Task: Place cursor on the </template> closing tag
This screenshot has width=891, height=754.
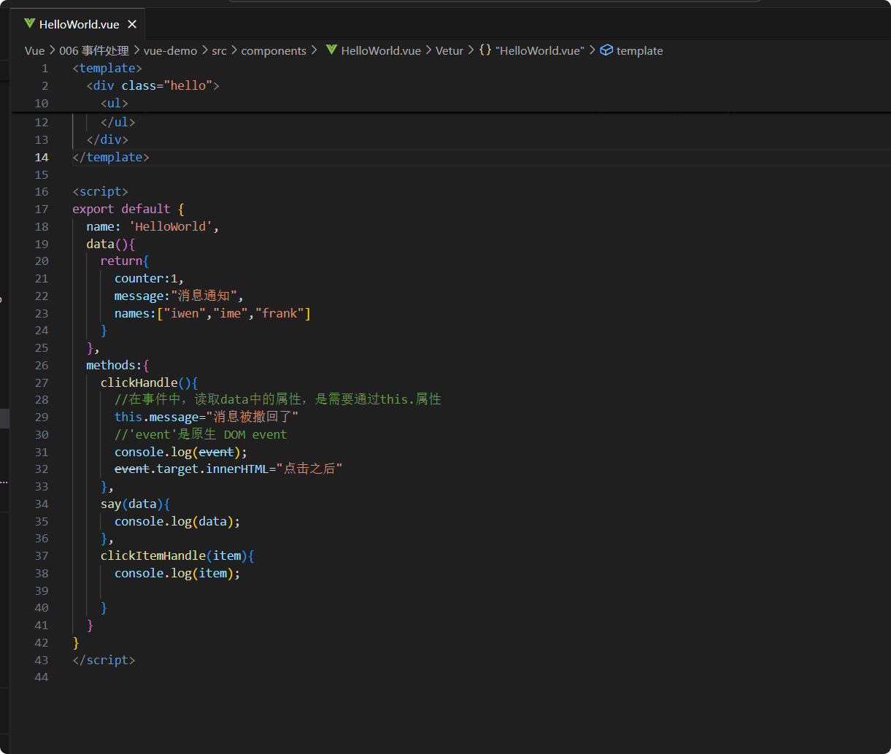Action: 111,157
